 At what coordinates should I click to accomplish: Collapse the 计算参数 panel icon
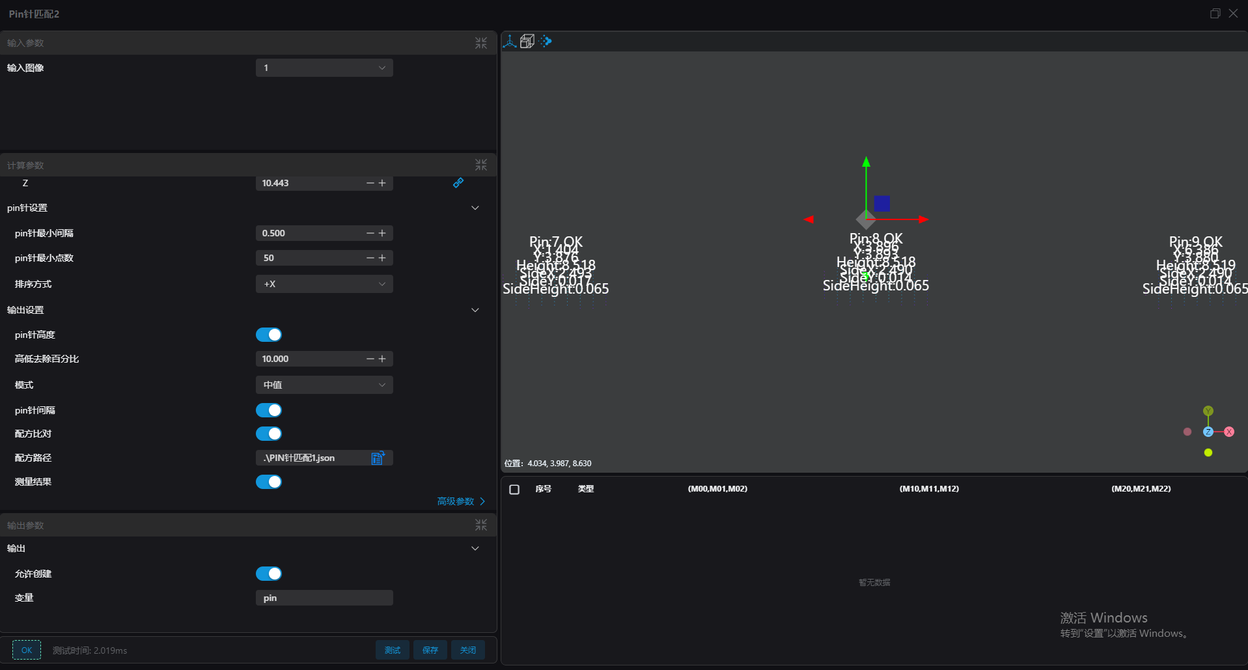click(x=481, y=165)
